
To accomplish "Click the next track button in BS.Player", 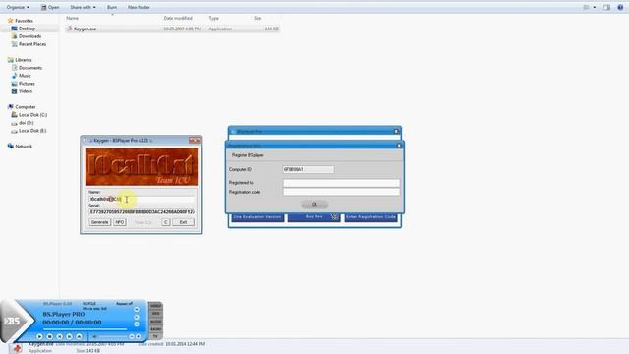I will point(69,336).
